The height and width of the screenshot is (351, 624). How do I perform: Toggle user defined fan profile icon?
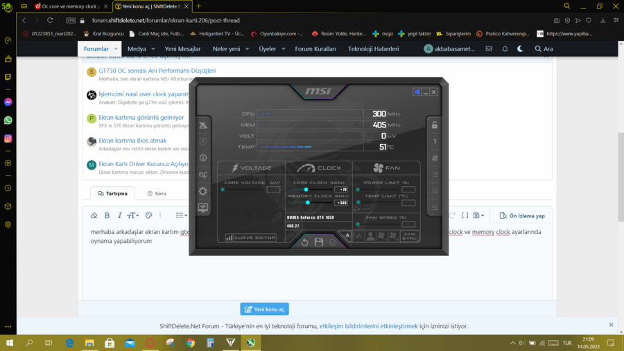(x=370, y=236)
